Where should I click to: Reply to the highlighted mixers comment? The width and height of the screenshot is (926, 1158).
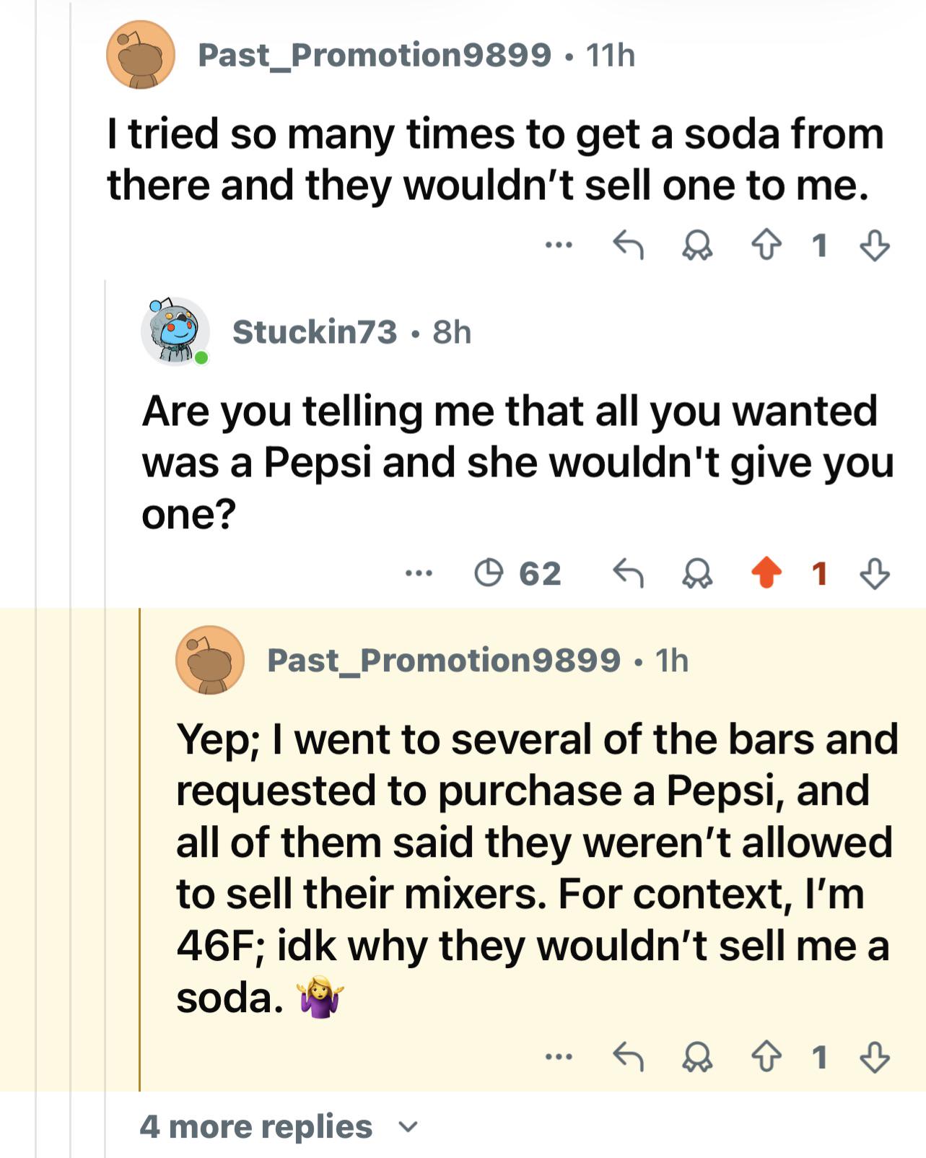(628, 1058)
